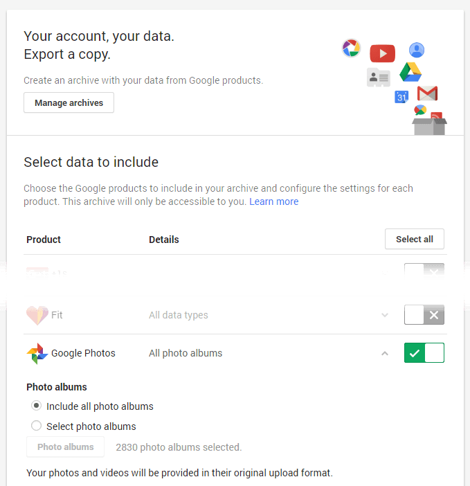Turn off the Google Photos toggle
Viewport: 470px width, 486px height.
point(424,353)
